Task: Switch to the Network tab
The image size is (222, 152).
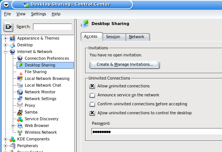Action: tap(138, 37)
